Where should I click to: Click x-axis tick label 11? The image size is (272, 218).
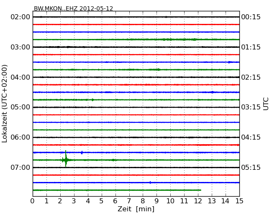tap(184, 201)
